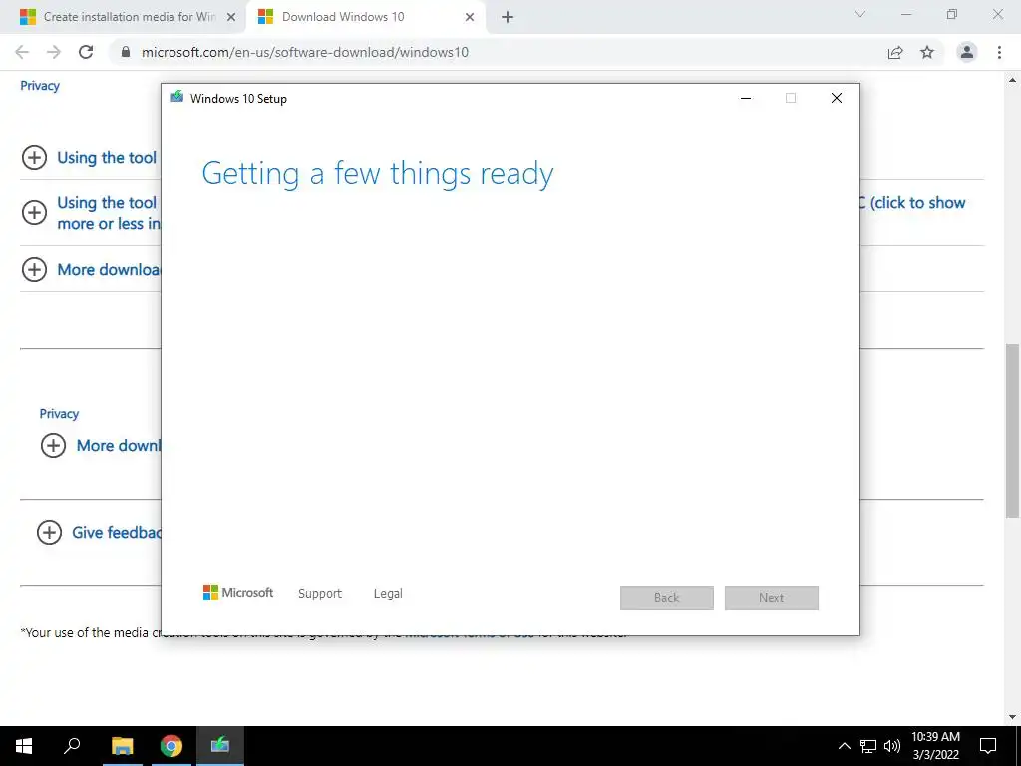This screenshot has height=766, width=1021.
Task: Open Legal link in Windows 10 Setup
Action: 388,594
